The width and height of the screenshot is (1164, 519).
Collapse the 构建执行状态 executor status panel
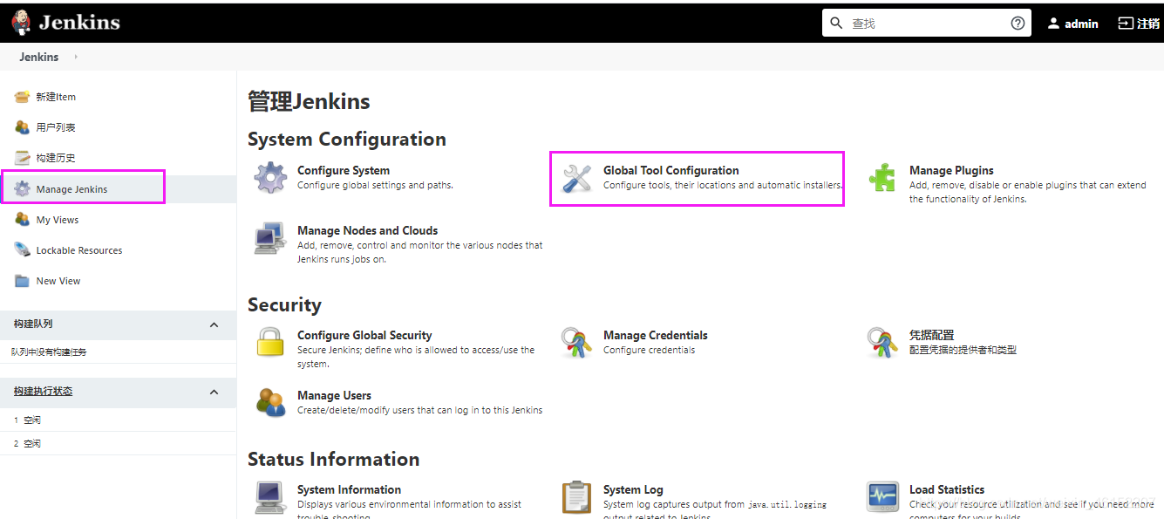[x=214, y=392]
